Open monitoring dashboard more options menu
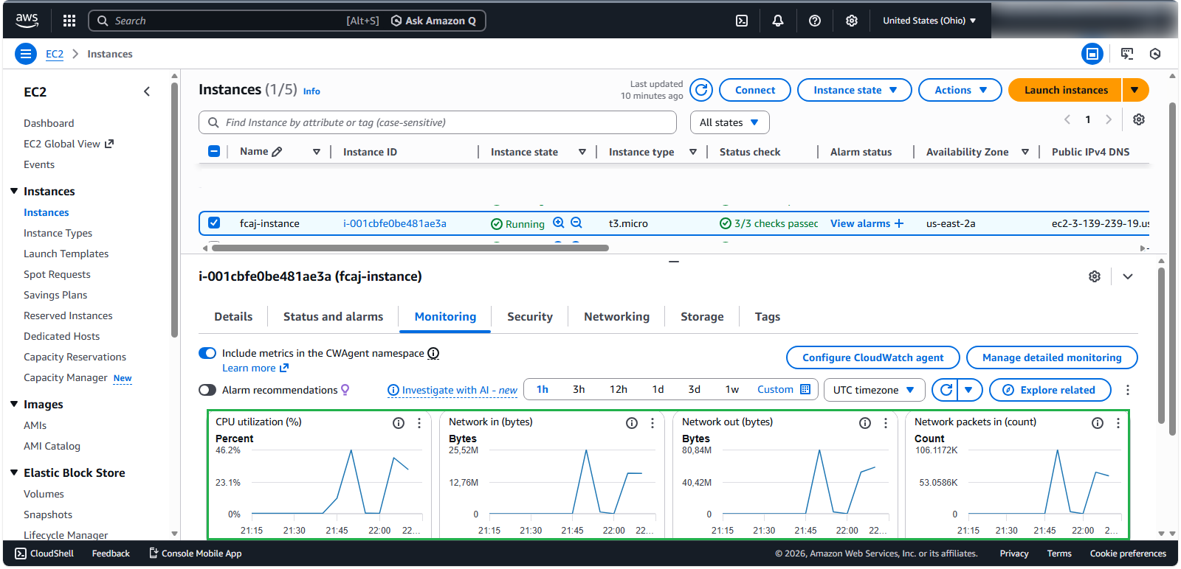 [1128, 390]
